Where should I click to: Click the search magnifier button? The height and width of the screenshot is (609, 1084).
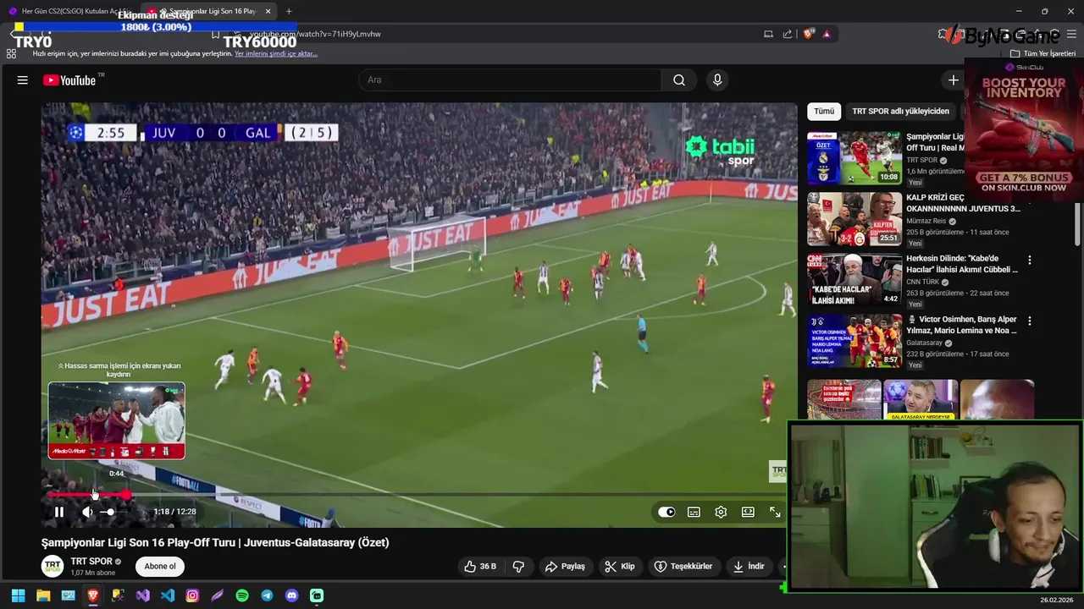(x=679, y=80)
